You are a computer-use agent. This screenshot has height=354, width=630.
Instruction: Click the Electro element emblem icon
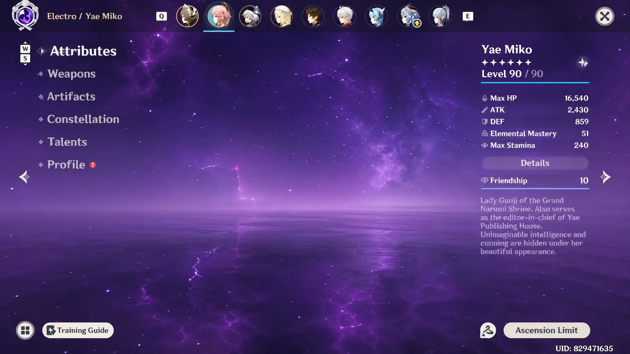(25, 15)
